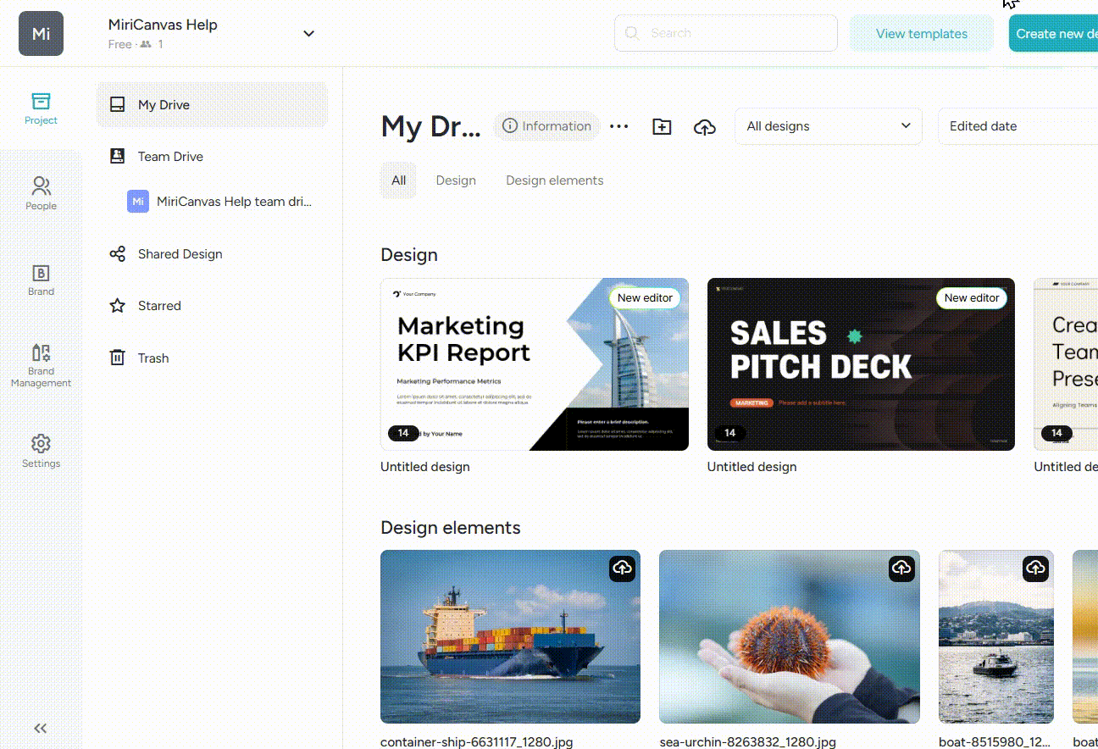Click the new folder icon

click(662, 126)
